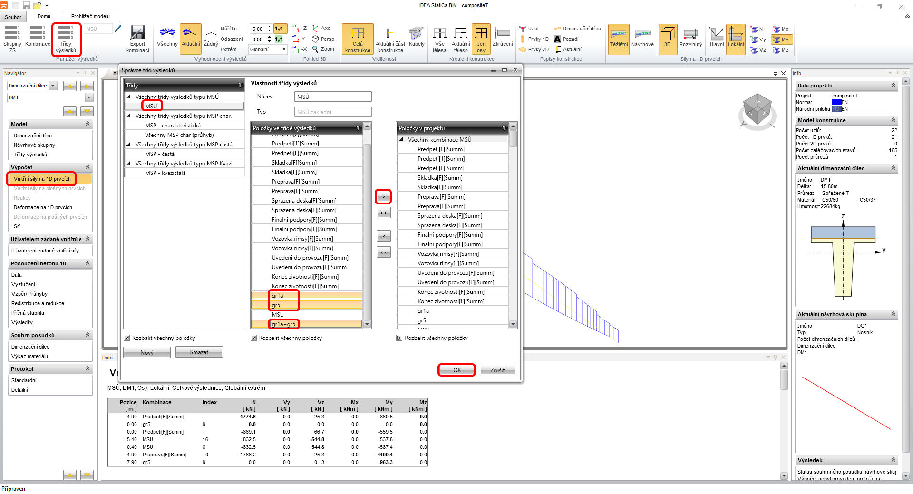The height and width of the screenshot is (494, 913).
Task: Toggle Rozbalit všechny položky under Položky v projektu
Action: coord(399,338)
